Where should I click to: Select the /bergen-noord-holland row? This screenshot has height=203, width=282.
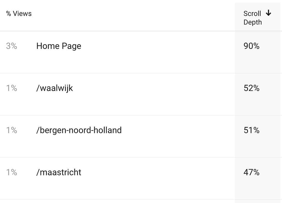(x=79, y=130)
